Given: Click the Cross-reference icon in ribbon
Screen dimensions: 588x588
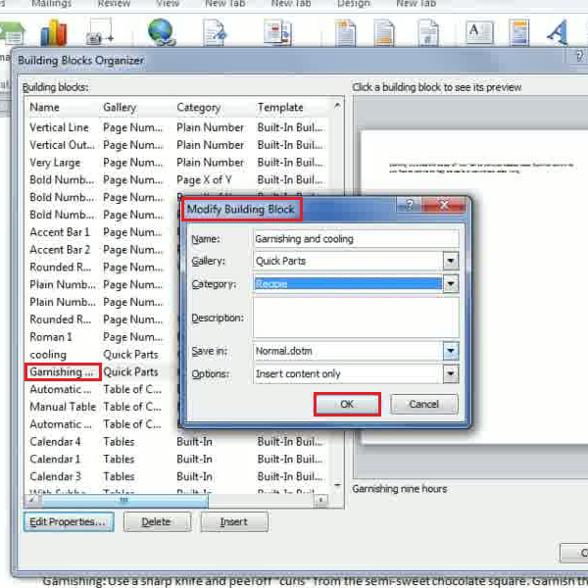Looking at the screenshot, I should click(x=277, y=33).
